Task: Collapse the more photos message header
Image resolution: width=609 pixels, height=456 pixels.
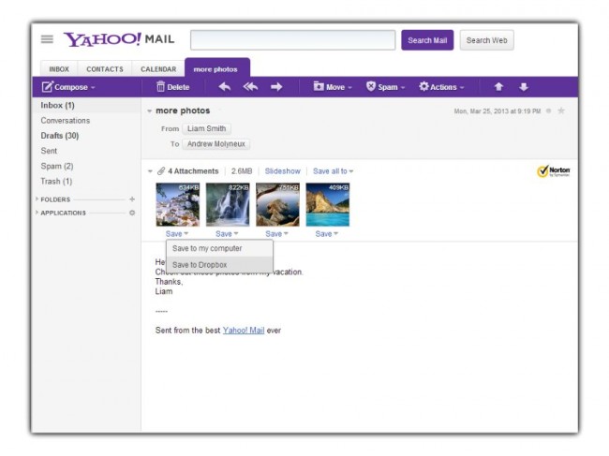Action: click(x=150, y=111)
